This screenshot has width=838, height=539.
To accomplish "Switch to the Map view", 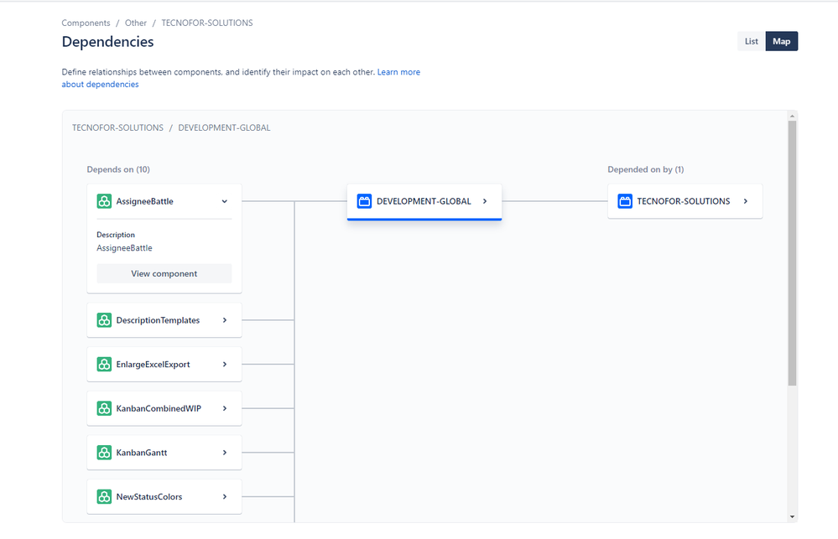I will [781, 40].
